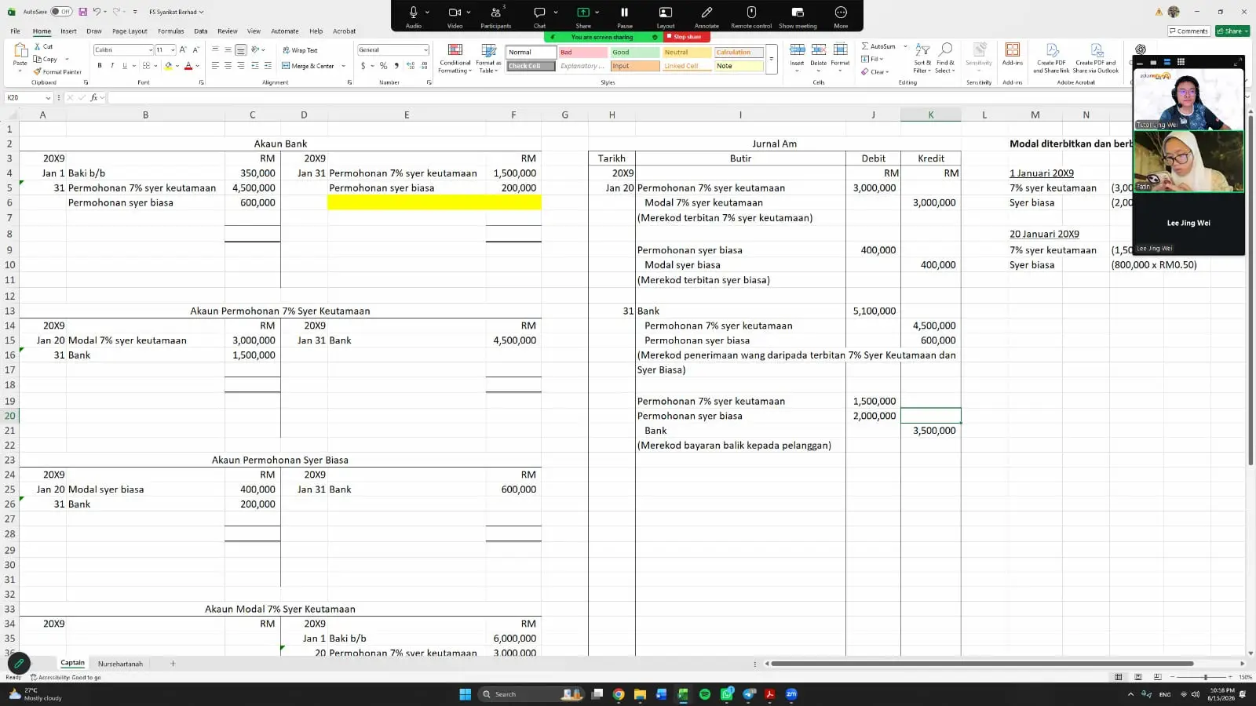Open the Name Box dropdown arrow
The width and height of the screenshot is (1256, 706).
48,98
